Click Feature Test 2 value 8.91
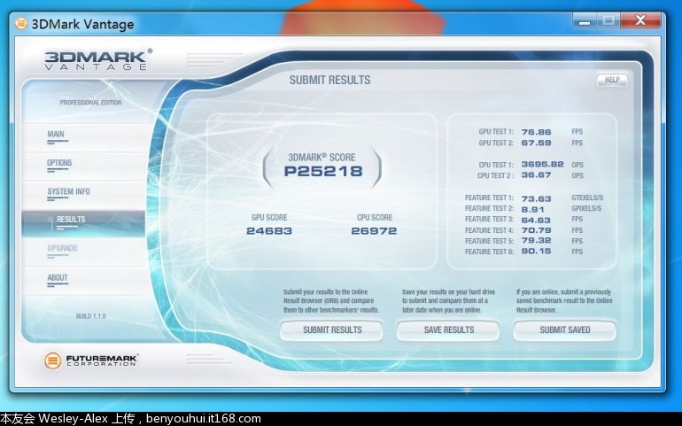The height and width of the screenshot is (426, 682). click(x=533, y=209)
